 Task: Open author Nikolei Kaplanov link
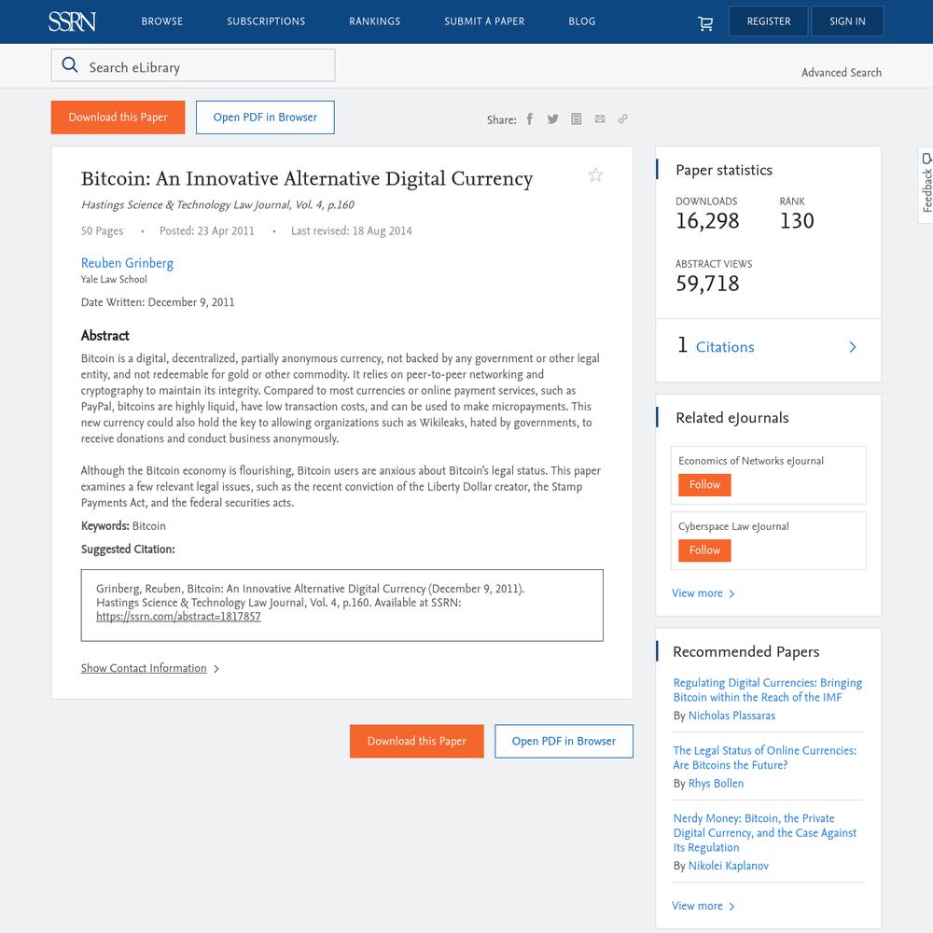pyautogui.click(x=729, y=866)
